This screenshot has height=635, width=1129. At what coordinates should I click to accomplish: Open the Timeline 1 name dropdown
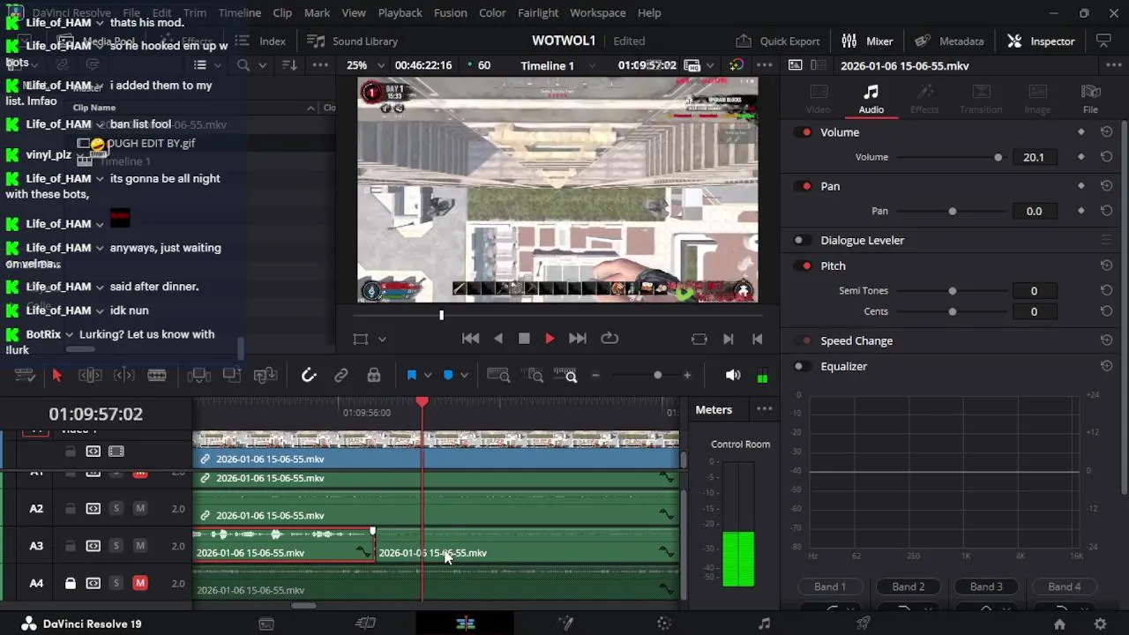click(x=592, y=65)
